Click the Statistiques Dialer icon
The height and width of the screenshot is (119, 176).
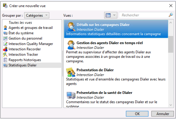click(x=5, y=65)
